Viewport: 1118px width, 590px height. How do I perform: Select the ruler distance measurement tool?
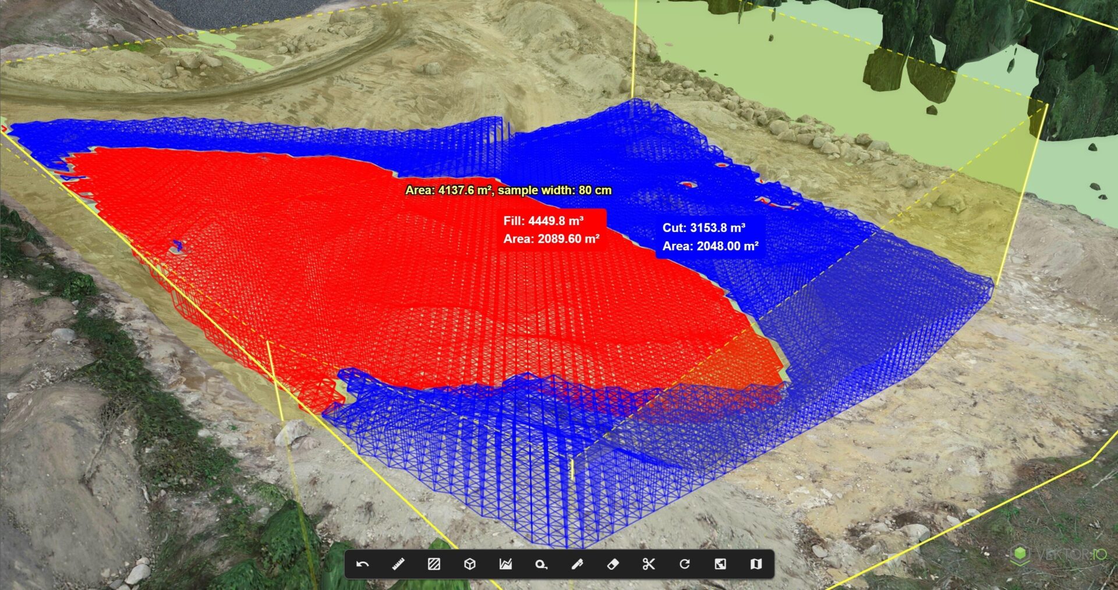tap(398, 564)
